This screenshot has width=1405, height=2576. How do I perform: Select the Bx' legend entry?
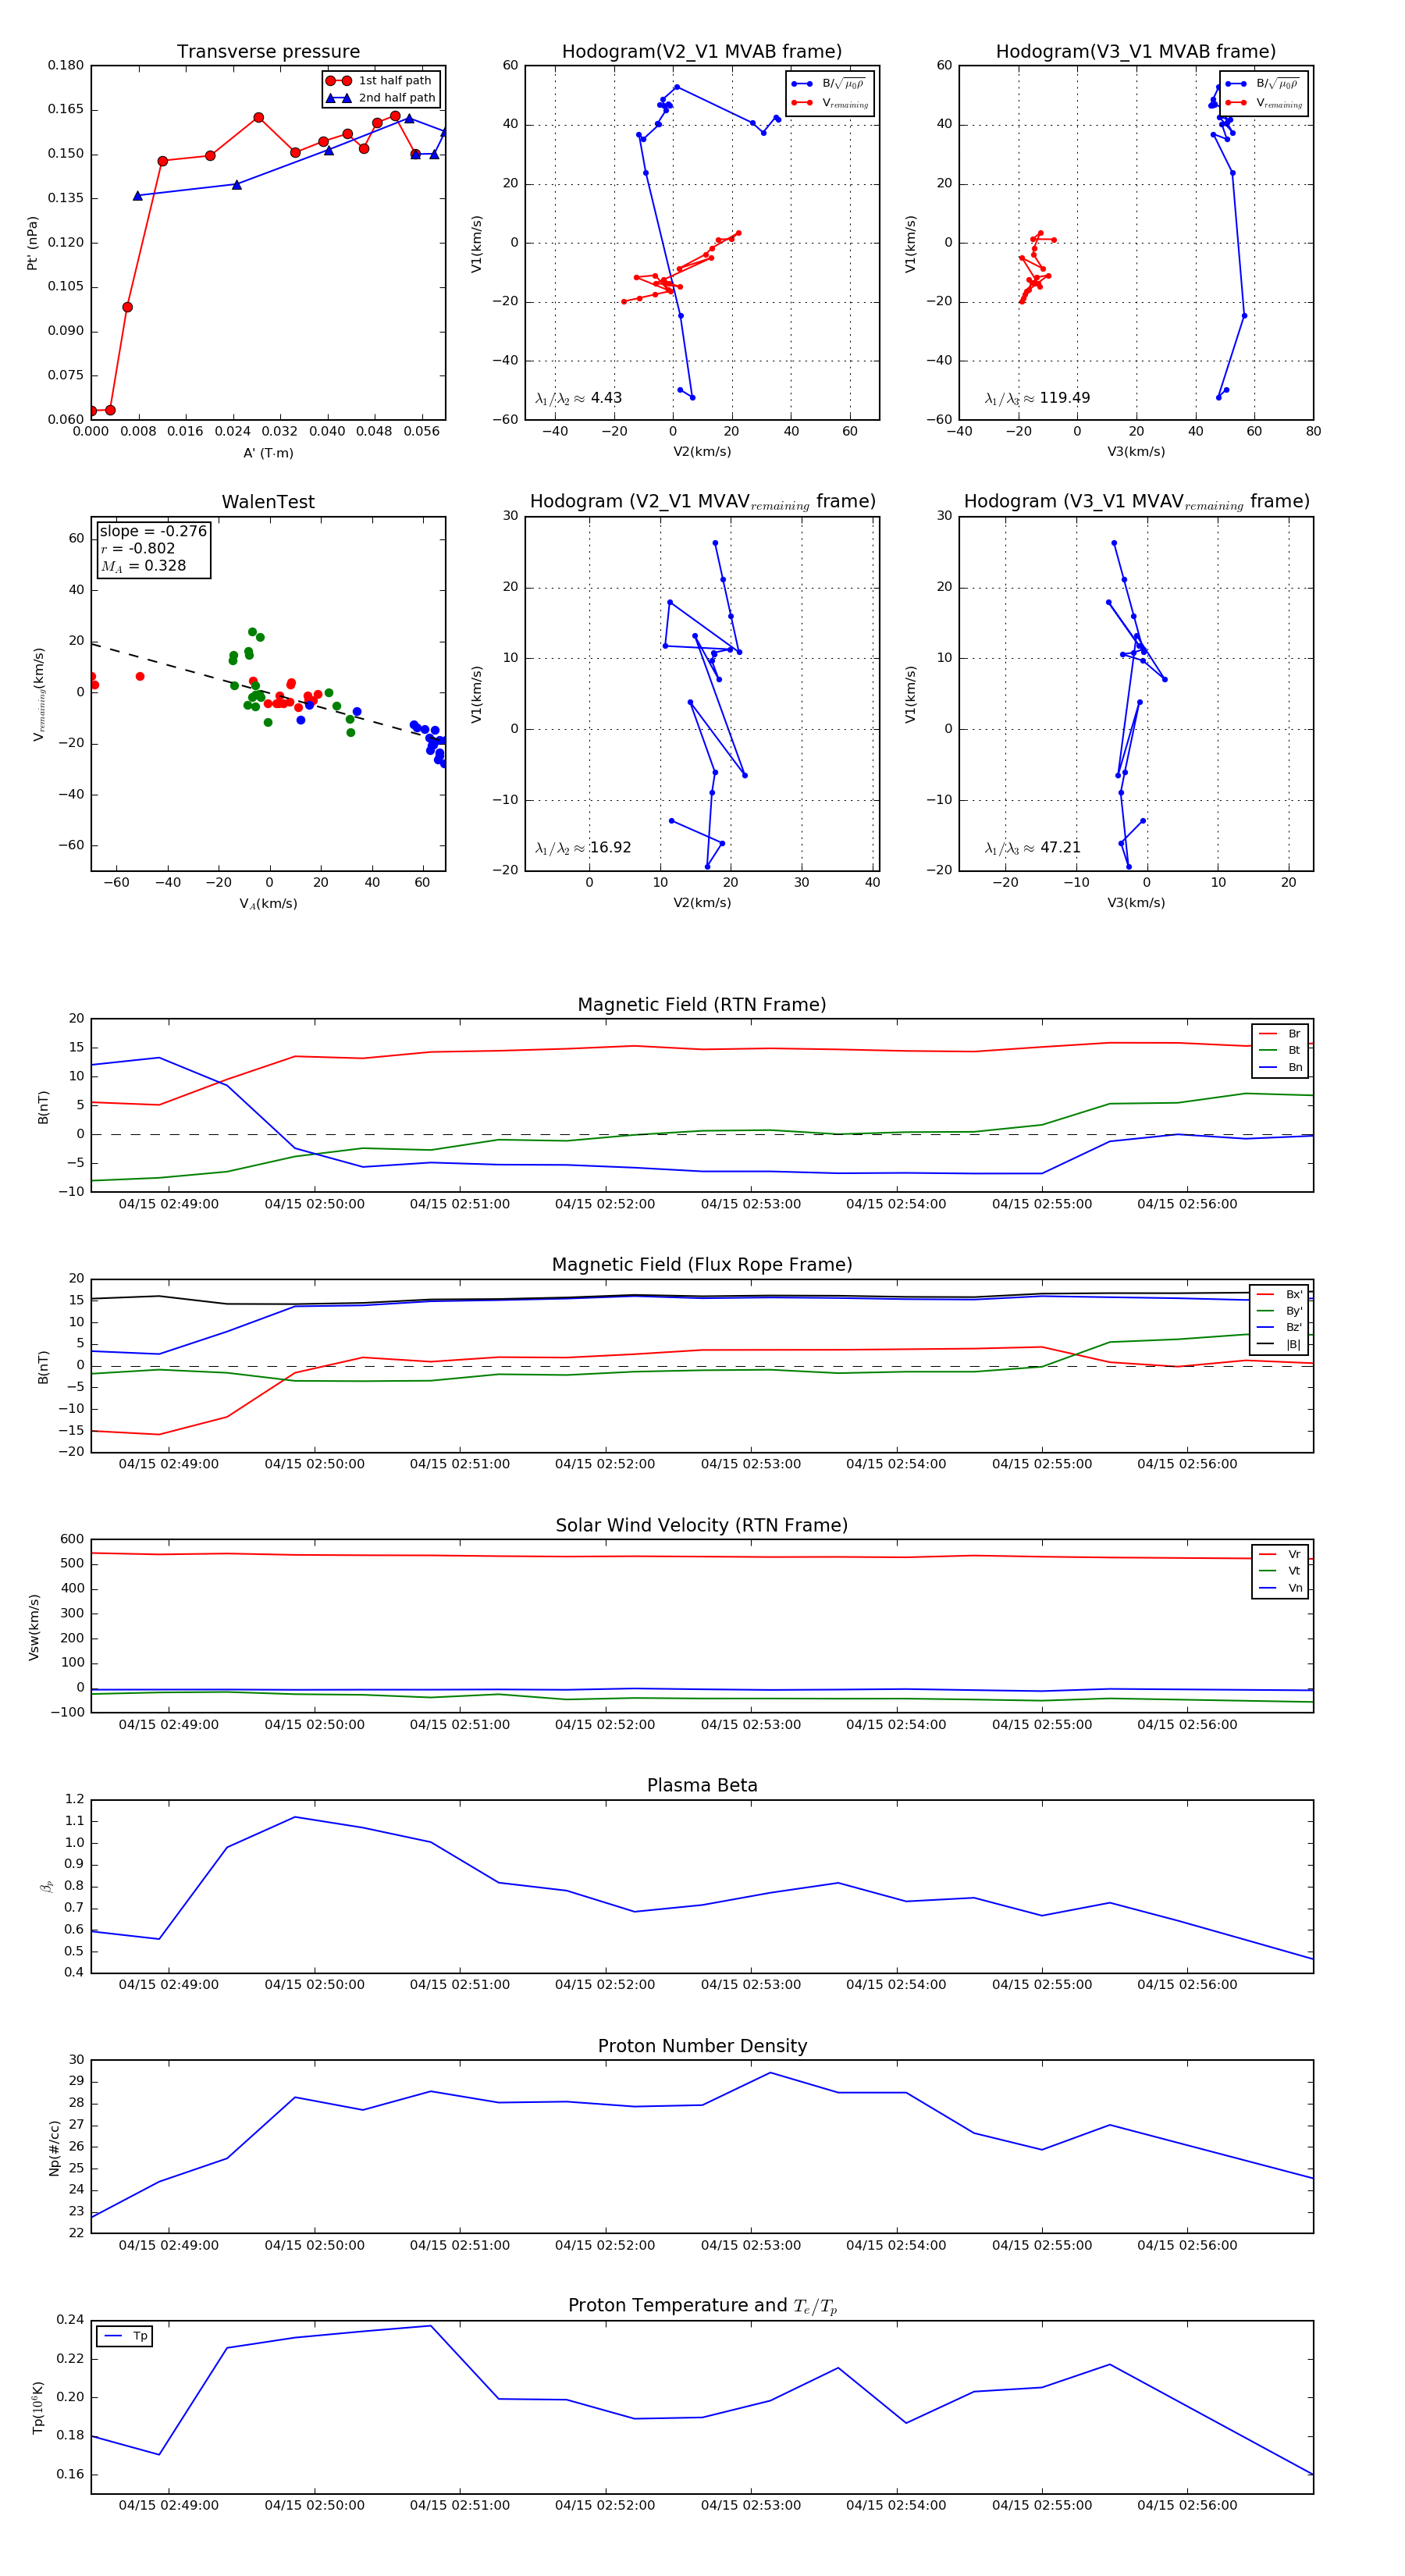(x=1279, y=1294)
